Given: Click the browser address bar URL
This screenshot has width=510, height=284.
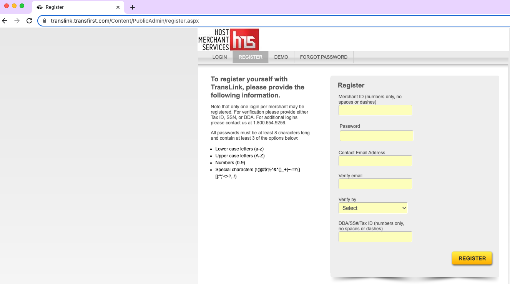Looking at the screenshot, I should click(x=125, y=21).
